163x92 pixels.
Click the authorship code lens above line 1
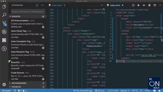coord(132,10)
